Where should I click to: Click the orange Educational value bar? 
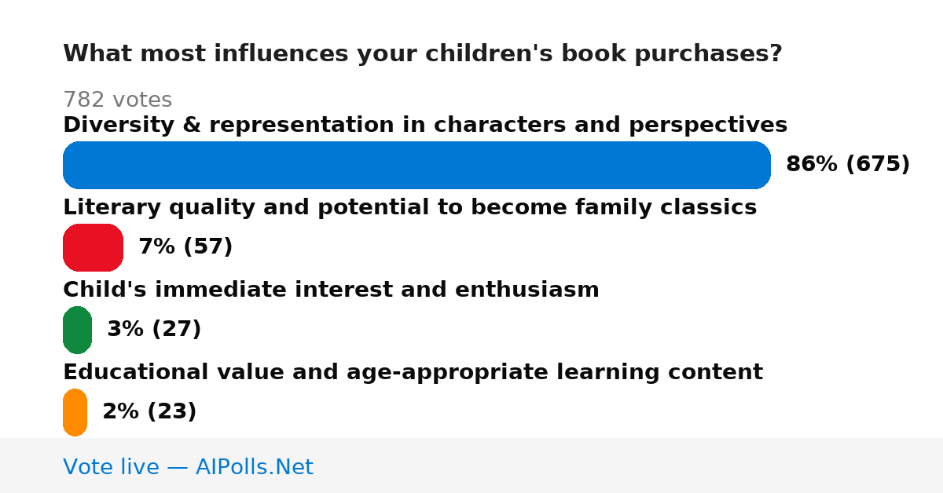click(x=75, y=412)
